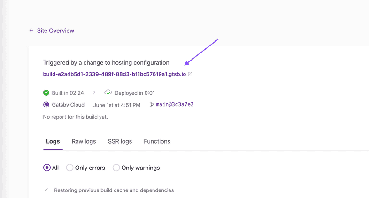Choose the Only warnings filter option

116,168
